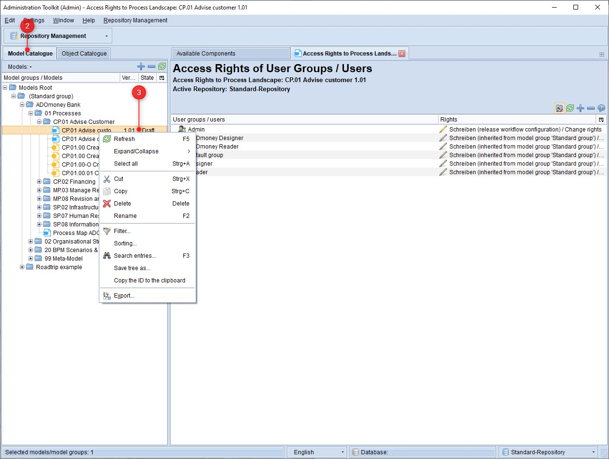The height and width of the screenshot is (459, 609).
Task: Click the Repository Management toolbar icon
Action: 14,36
